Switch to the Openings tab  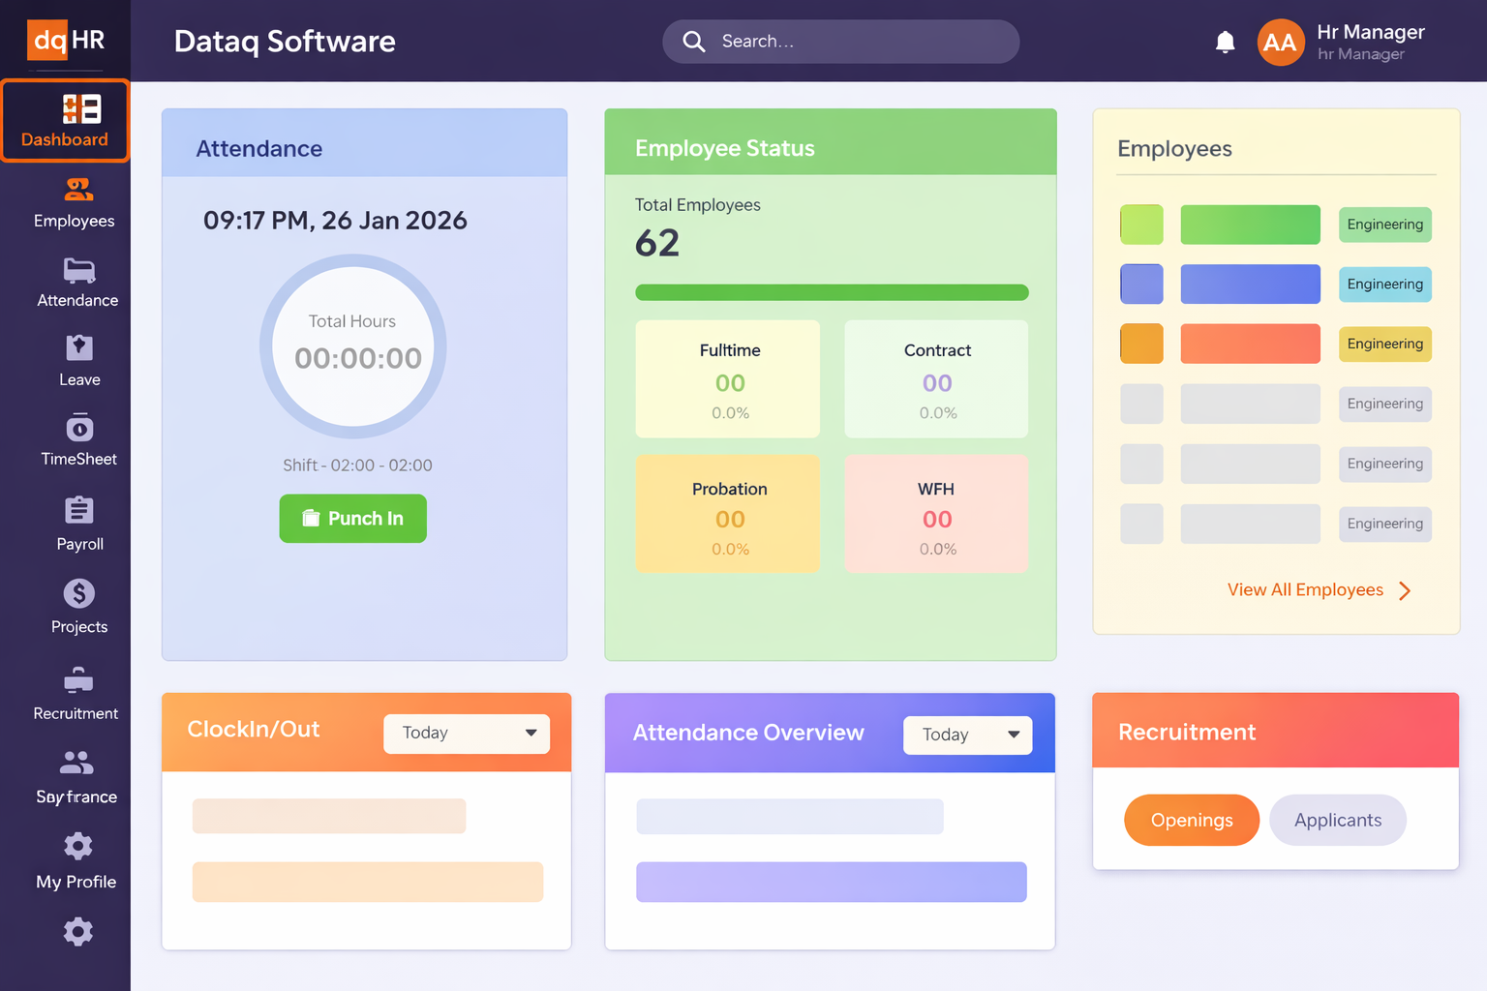(1191, 821)
